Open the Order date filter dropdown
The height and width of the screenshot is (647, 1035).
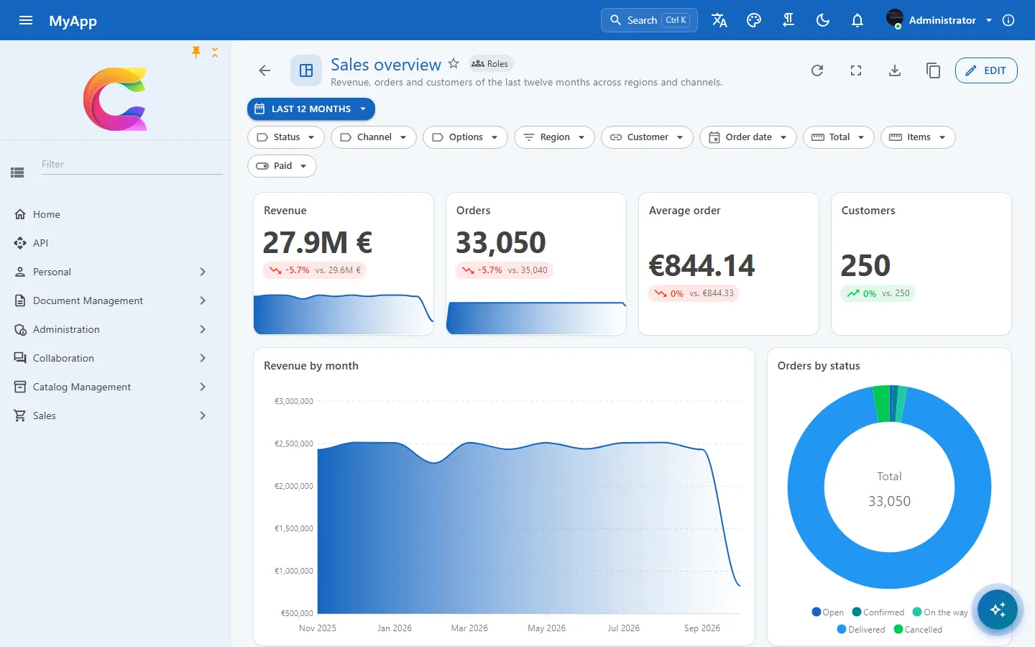(748, 137)
